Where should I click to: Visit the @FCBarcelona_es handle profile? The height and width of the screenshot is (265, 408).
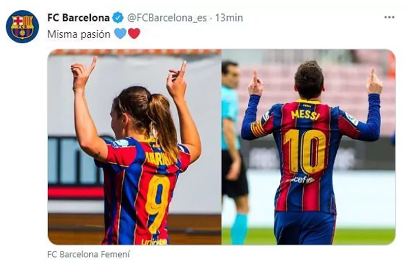coord(167,18)
